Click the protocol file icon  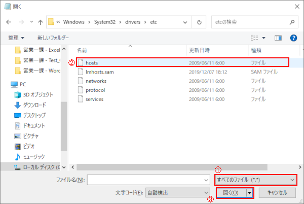pyautogui.click(x=81, y=90)
